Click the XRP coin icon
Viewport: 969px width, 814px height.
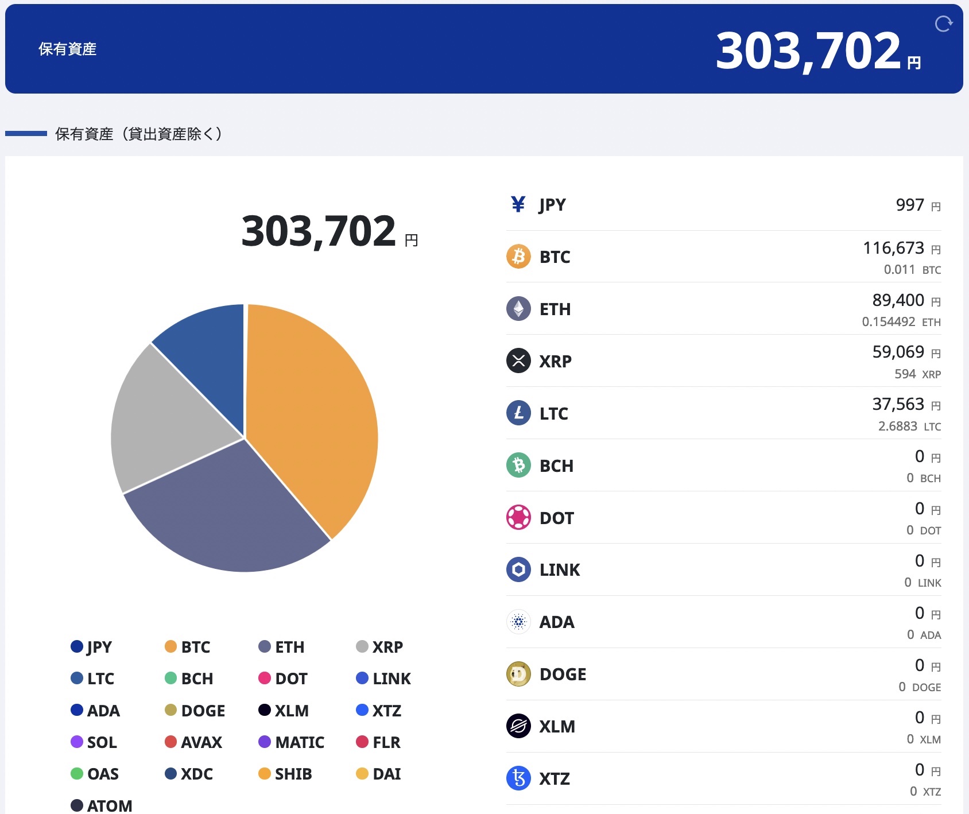click(x=518, y=361)
